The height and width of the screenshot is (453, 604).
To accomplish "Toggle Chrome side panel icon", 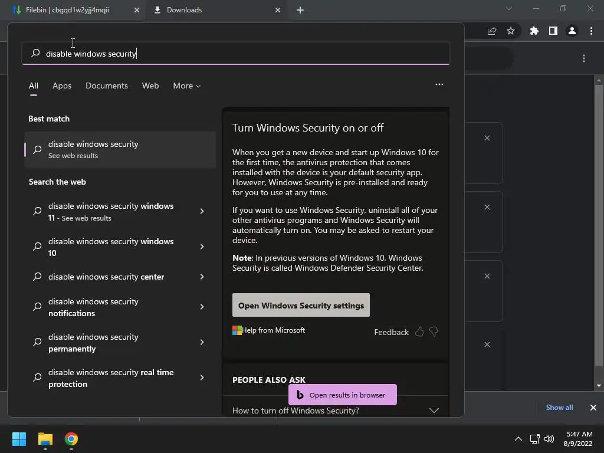I will [x=553, y=31].
